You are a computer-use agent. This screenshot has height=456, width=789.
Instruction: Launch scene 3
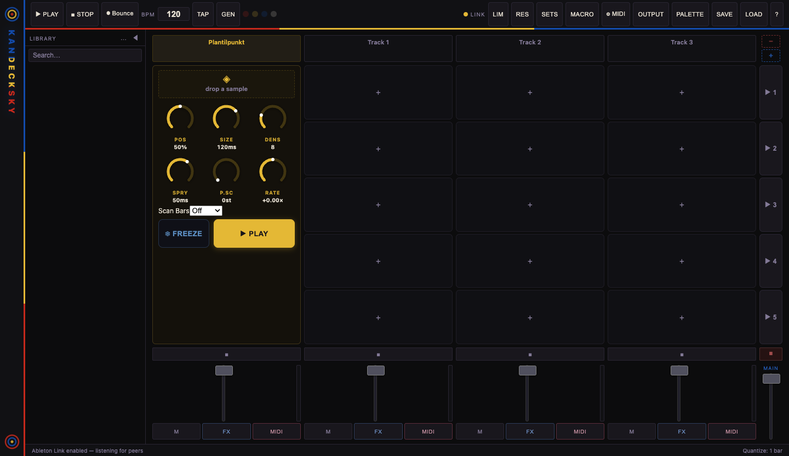(771, 205)
